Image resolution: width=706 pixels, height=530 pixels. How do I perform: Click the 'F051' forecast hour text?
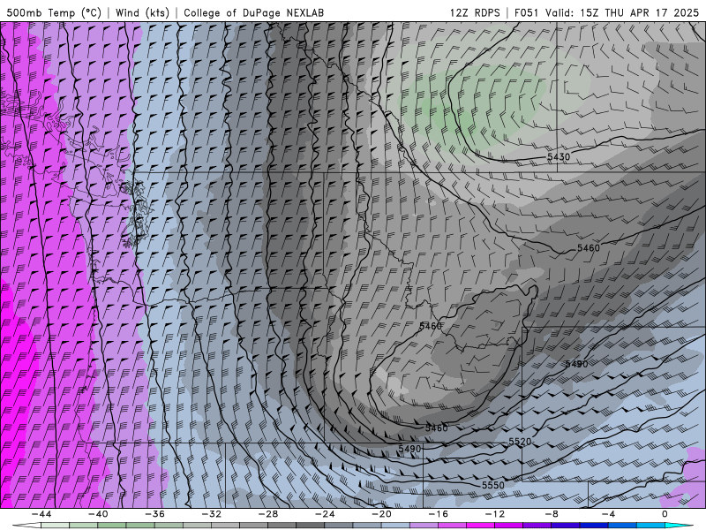point(527,12)
